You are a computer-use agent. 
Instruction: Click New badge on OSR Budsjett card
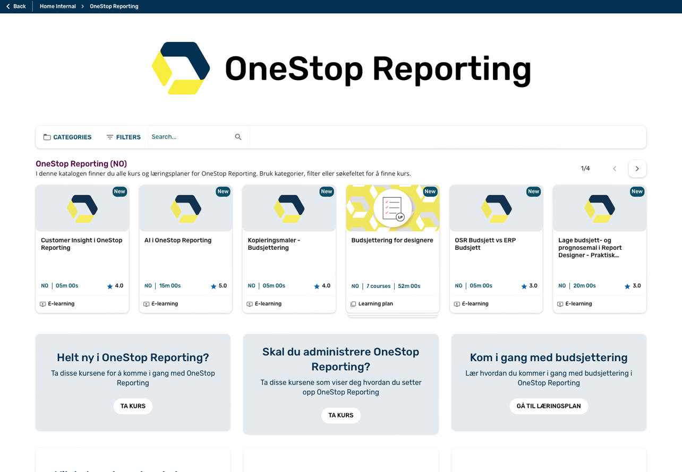534,191
